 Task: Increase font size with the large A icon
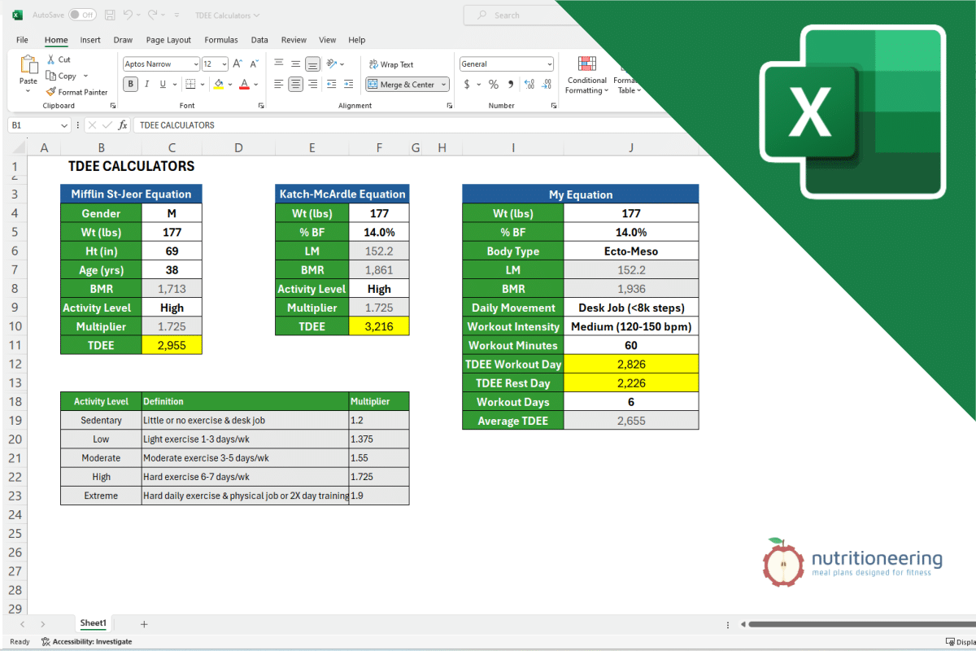(237, 63)
